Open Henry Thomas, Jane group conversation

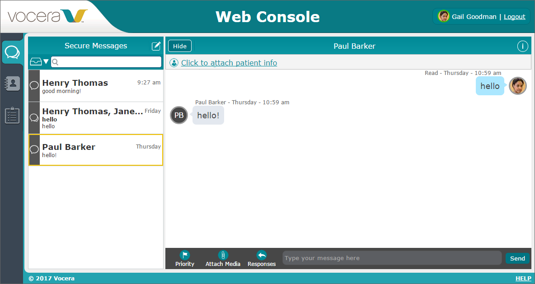95,118
